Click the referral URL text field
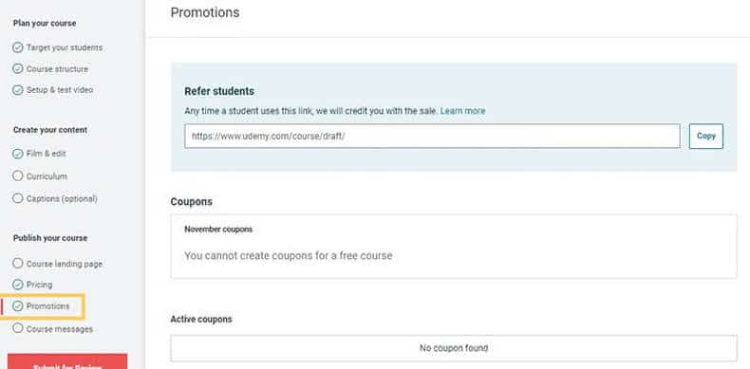The width and height of the screenshot is (750, 369). (432, 137)
